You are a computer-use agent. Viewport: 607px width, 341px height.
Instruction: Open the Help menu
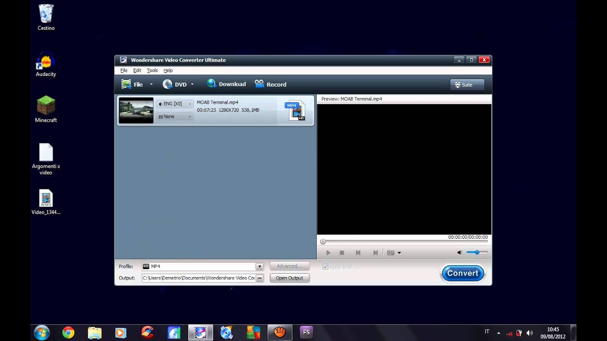tap(168, 70)
